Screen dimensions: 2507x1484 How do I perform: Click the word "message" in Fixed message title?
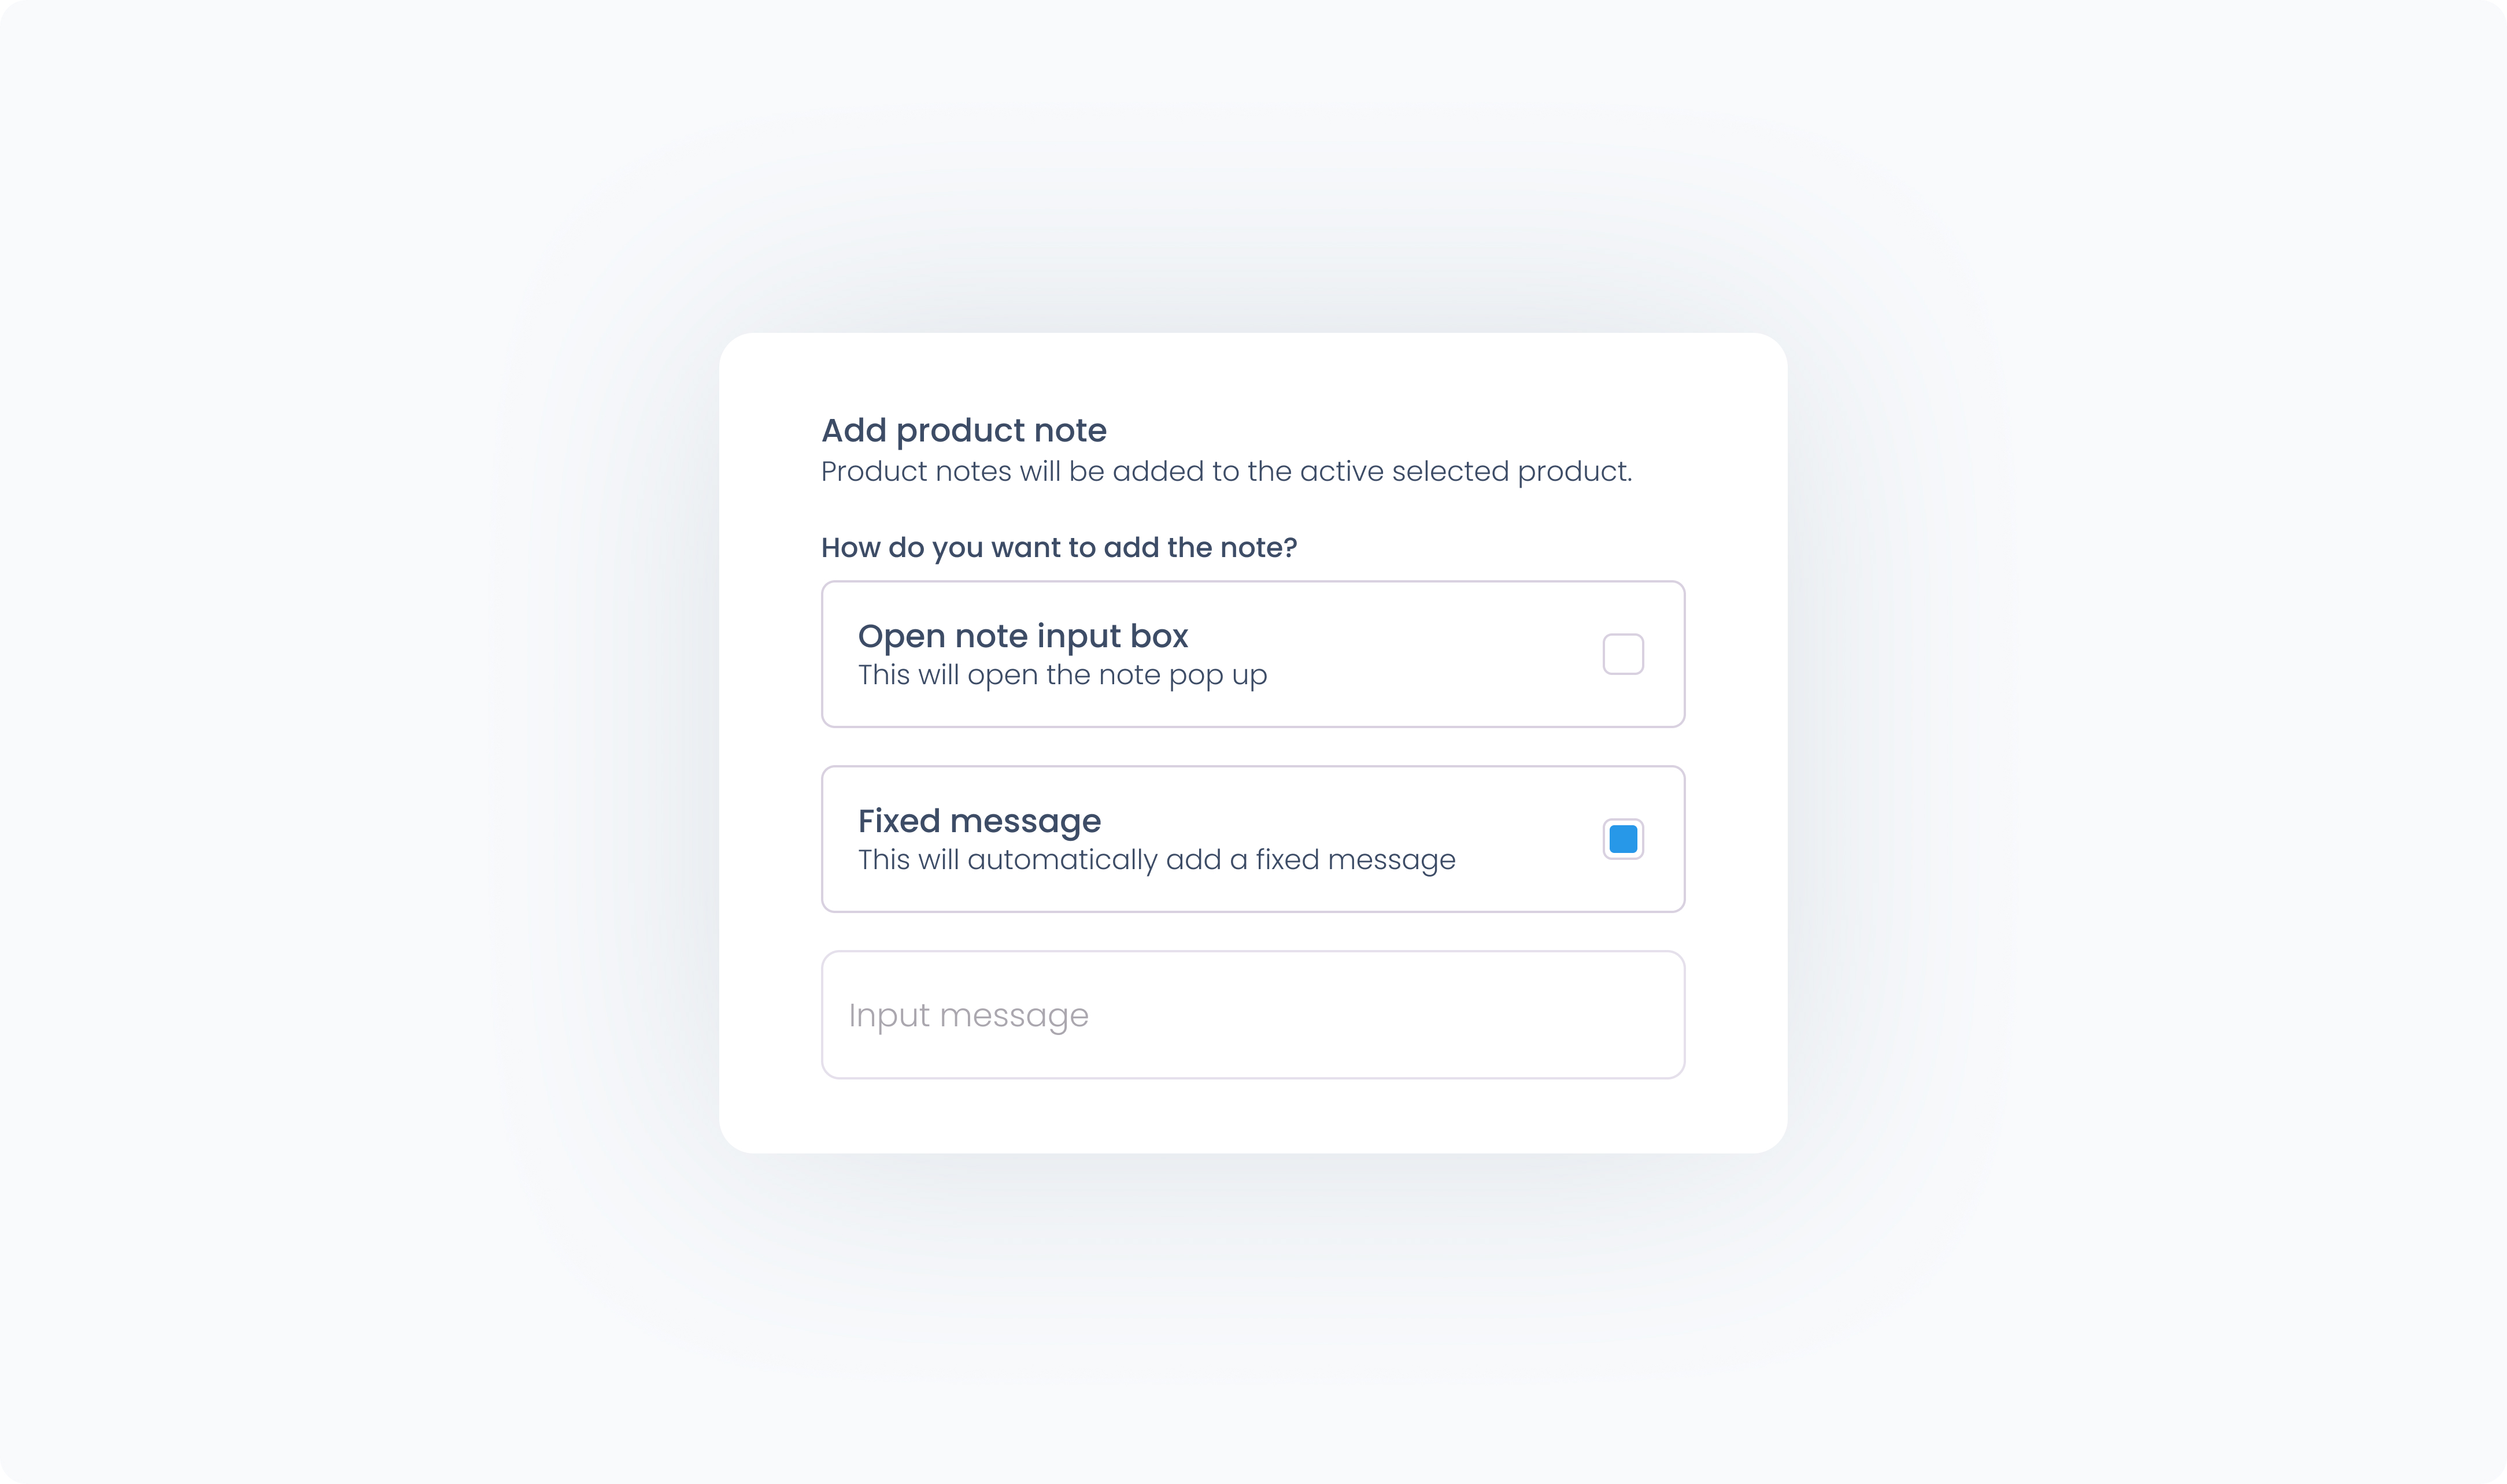[1026, 821]
